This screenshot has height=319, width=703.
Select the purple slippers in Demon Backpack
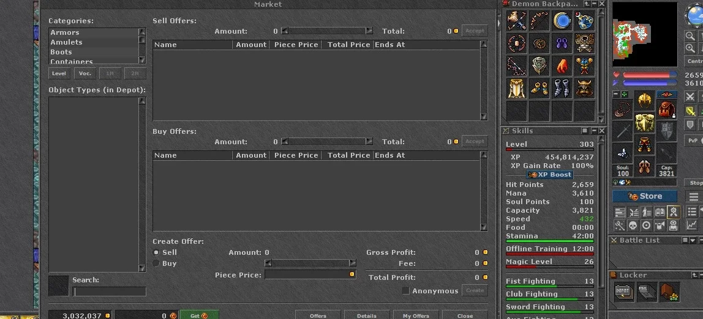tap(562, 43)
